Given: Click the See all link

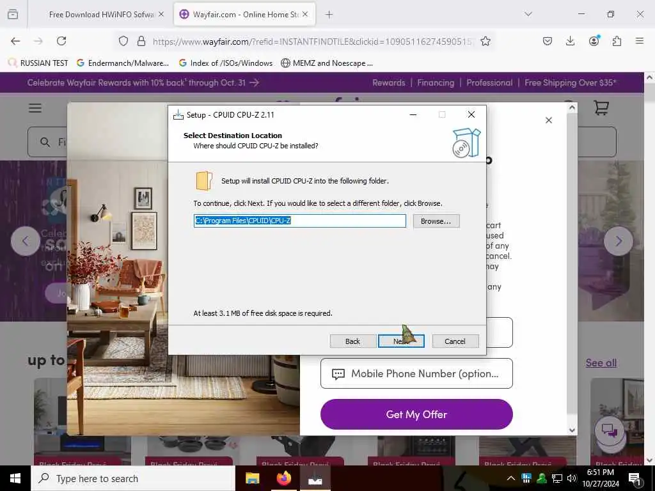Looking at the screenshot, I should 601,363.
